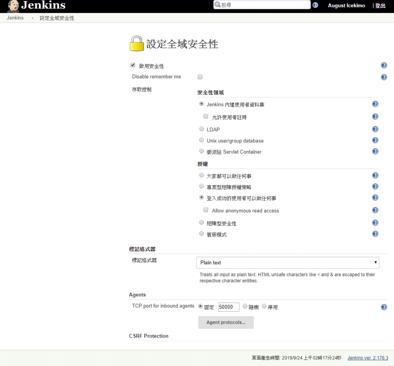Show help for 舊版模式
This screenshot has height=366, width=394.
(375, 234)
